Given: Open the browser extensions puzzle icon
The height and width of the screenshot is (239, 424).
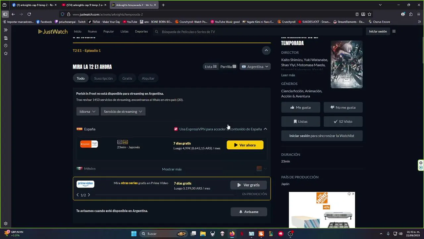Looking at the screenshot, I should [411, 14].
